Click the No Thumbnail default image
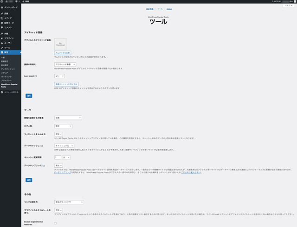The image size is (297, 227). point(60,44)
